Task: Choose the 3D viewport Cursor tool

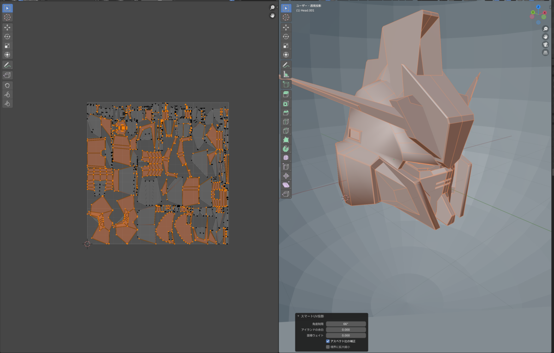Action: tap(286, 17)
